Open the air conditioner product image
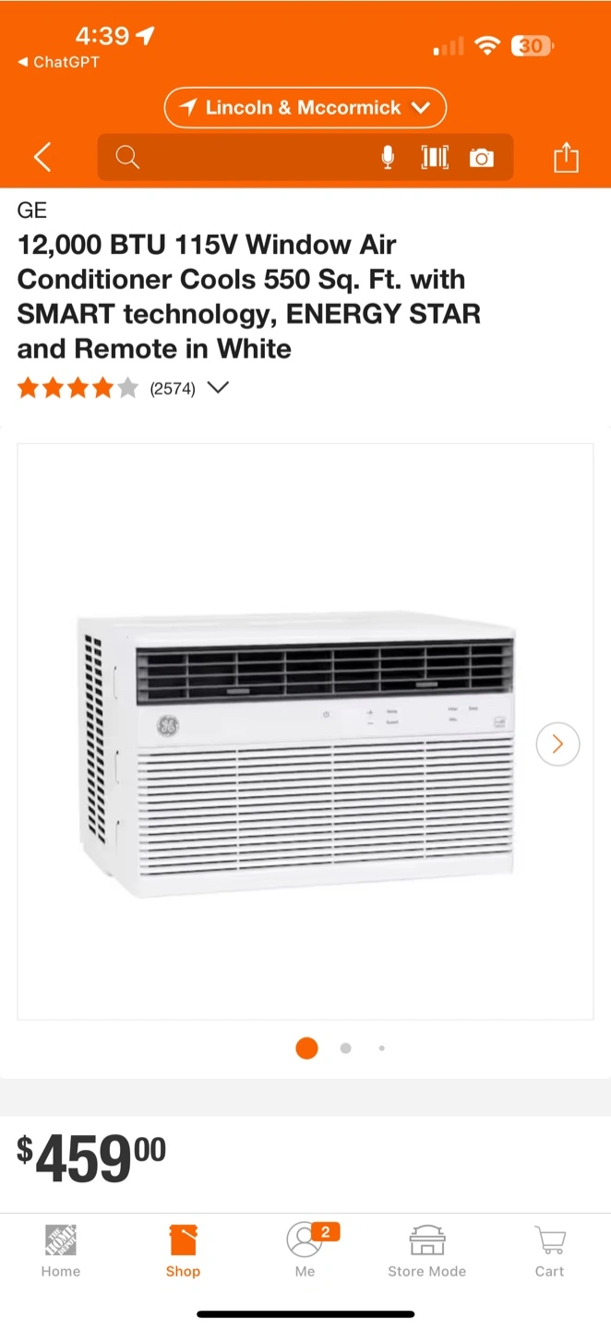Image resolution: width=611 pixels, height=1330 pixels. pyautogui.click(x=296, y=753)
